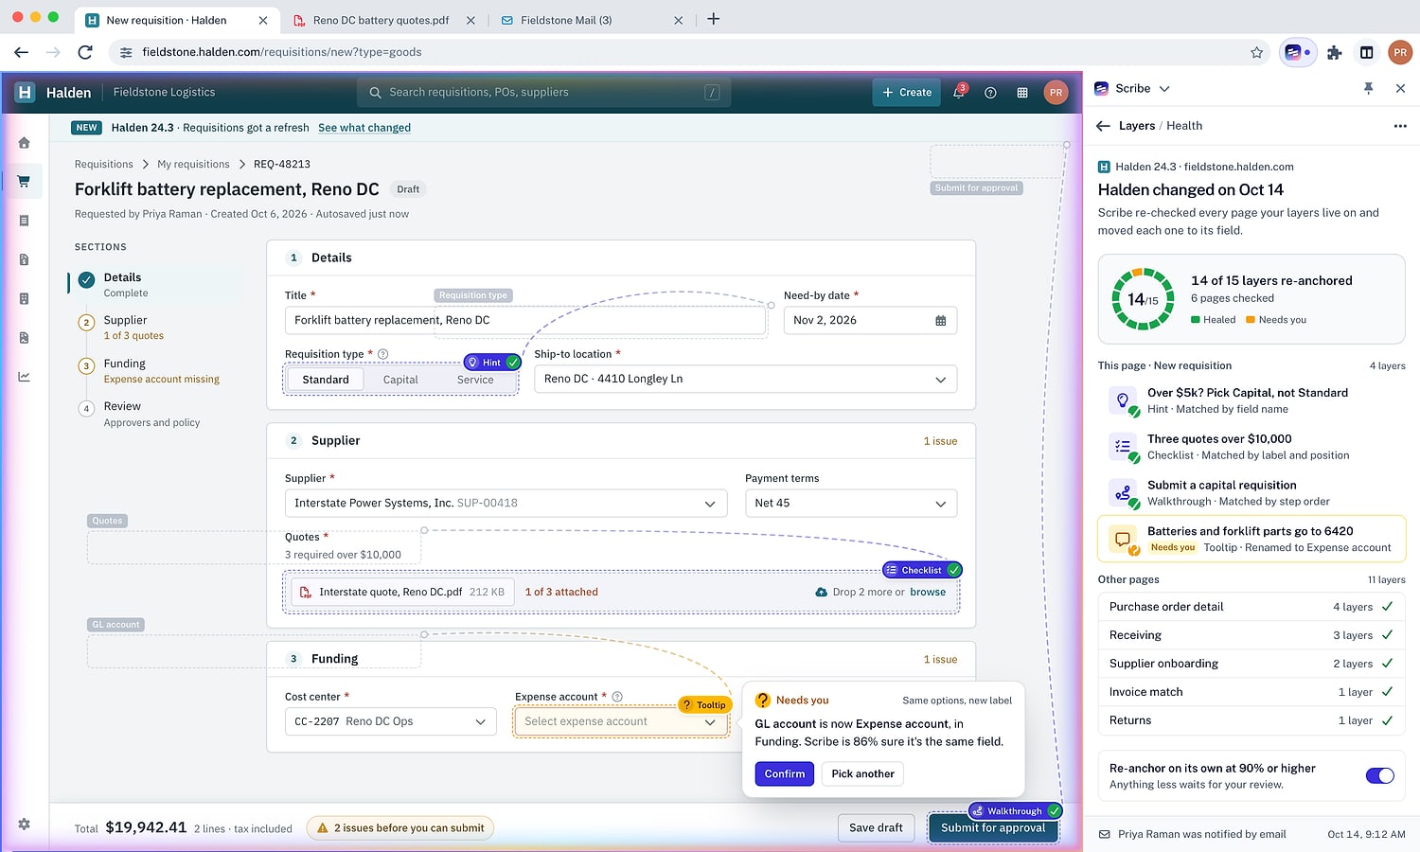Click browse link to attach quotes
The image size is (1420, 852).
pyautogui.click(x=928, y=592)
